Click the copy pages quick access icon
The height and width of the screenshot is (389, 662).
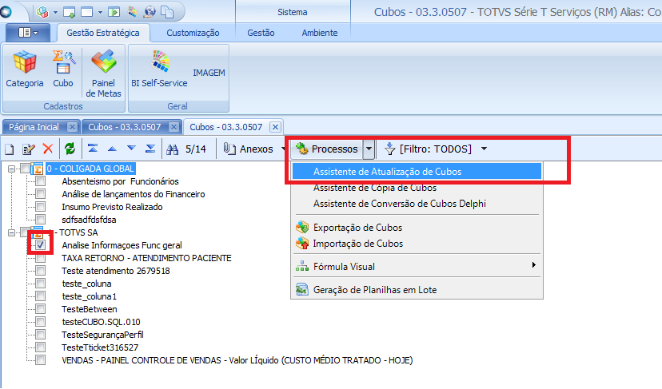point(168,12)
